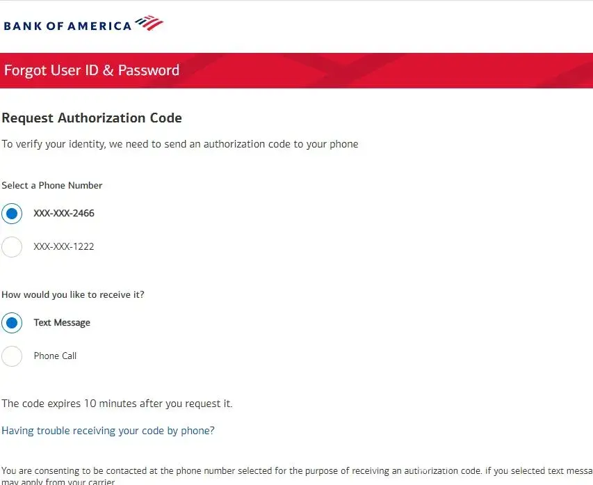Click the XXX-XXX-1222 phone number label
The height and width of the screenshot is (485, 593).
pyautogui.click(x=64, y=247)
